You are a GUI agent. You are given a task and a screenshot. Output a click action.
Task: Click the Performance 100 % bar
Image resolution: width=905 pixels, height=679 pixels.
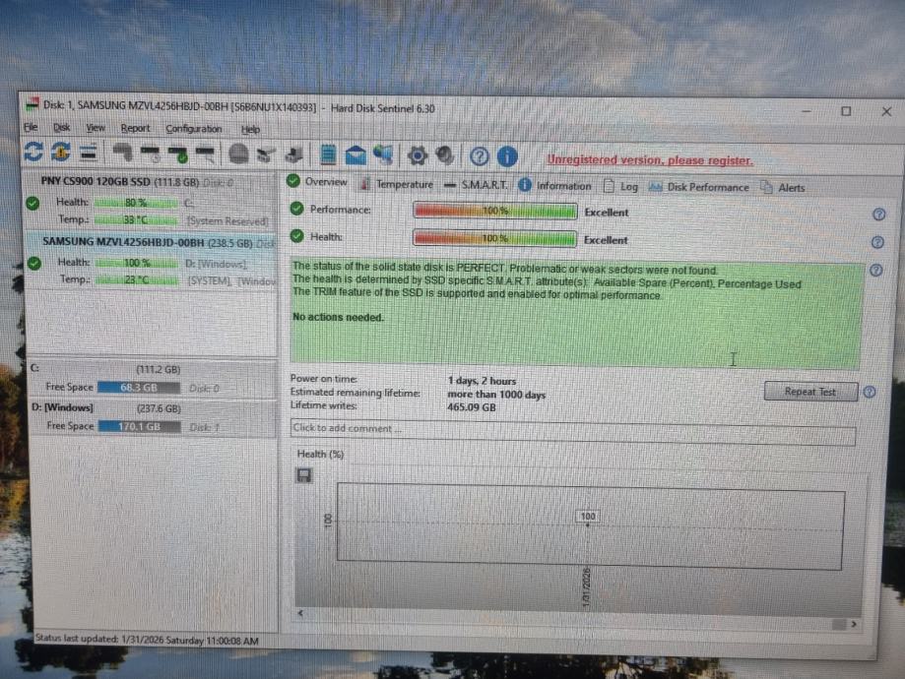(x=494, y=211)
